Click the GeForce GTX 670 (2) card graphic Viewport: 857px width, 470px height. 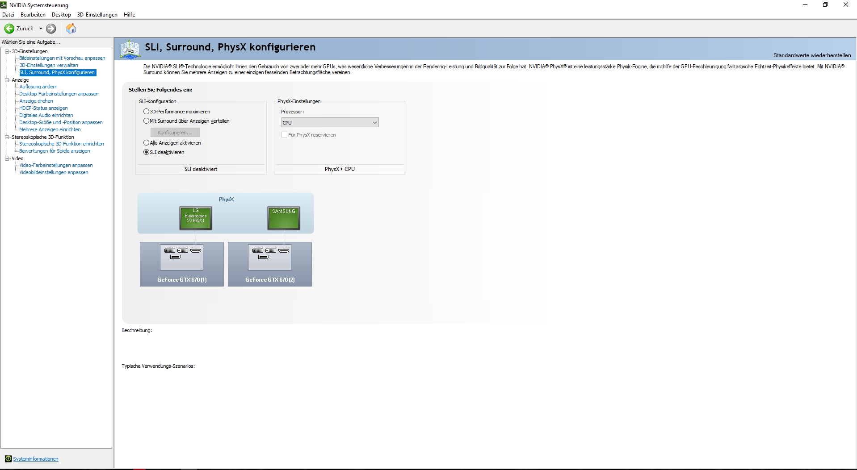pyautogui.click(x=270, y=264)
